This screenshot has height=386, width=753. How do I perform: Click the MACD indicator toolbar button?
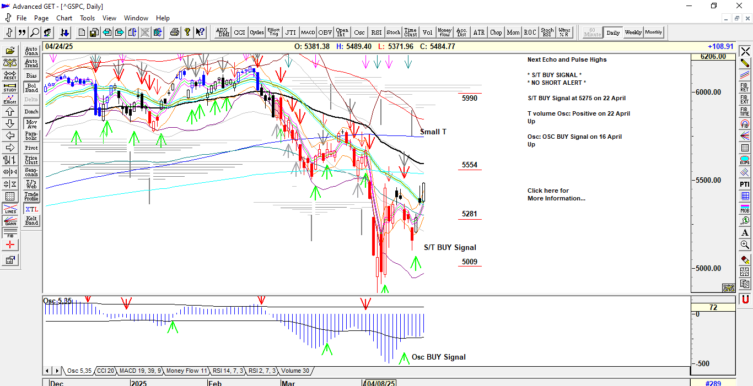(x=308, y=32)
